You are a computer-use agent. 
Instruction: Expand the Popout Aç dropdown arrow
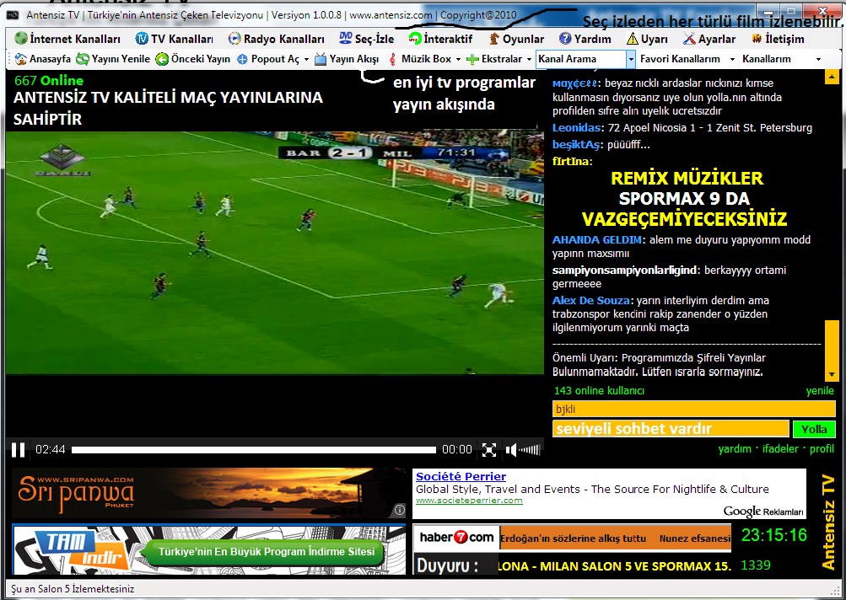[306, 59]
